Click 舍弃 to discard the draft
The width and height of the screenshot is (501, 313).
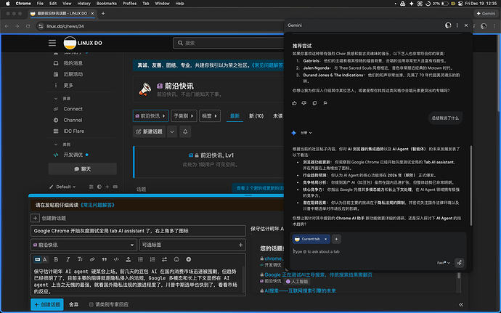coord(74,305)
